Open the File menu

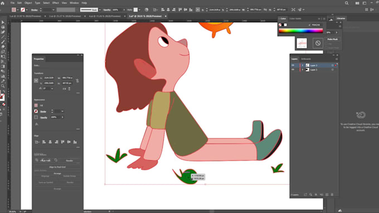[x=12, y=3]
